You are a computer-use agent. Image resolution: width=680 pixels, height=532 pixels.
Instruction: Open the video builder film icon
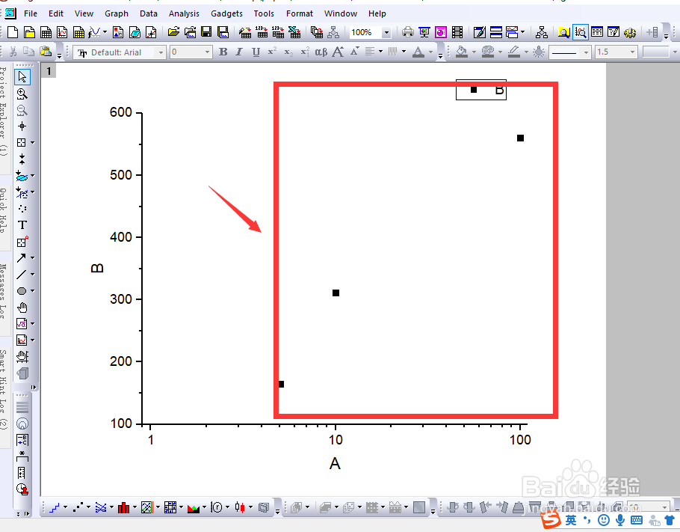click(457, 32)
